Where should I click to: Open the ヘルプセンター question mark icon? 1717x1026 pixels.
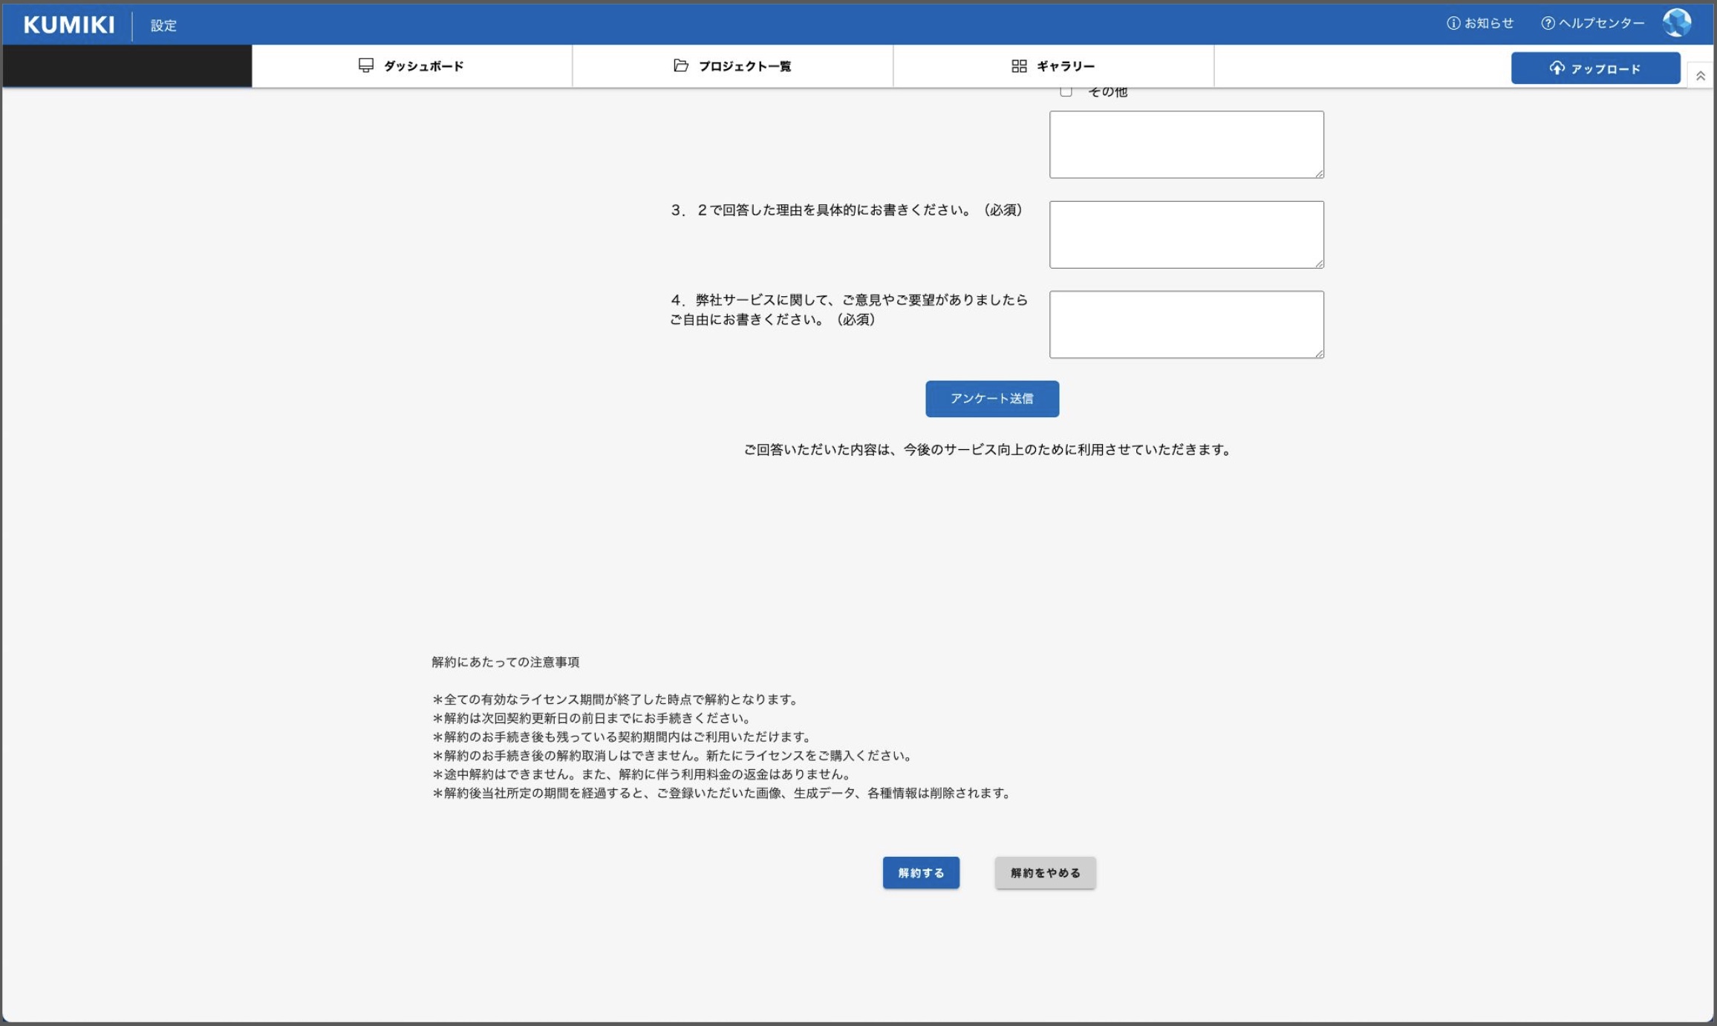[1548, 24]
